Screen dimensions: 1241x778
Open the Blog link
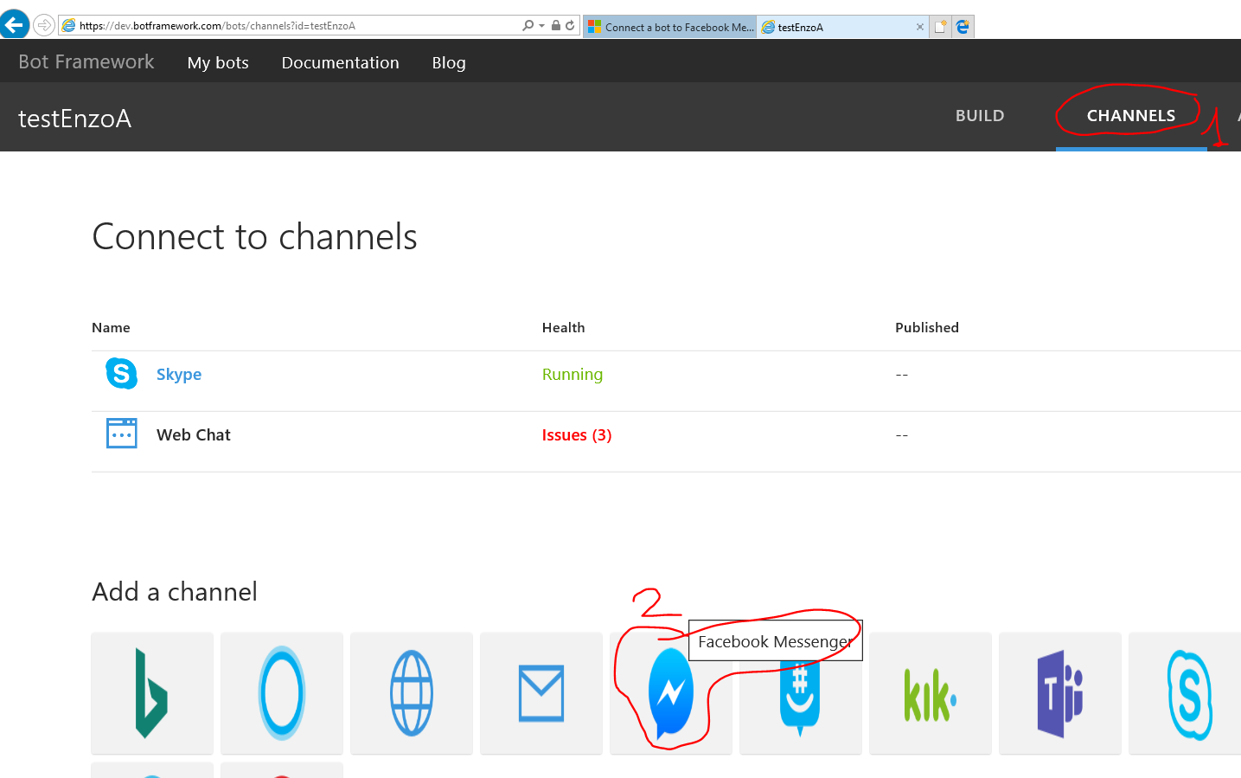pyautogui.click(x=449, y=62)
